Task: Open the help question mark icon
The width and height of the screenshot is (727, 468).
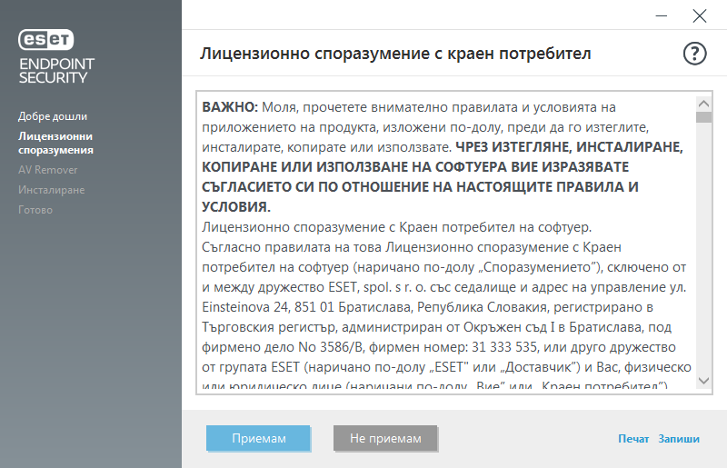Action: 694,54
